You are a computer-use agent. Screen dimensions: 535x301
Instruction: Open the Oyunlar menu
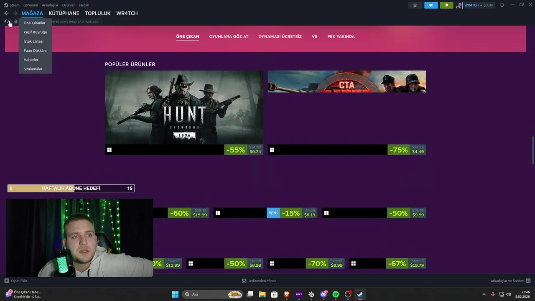point(69,5)
